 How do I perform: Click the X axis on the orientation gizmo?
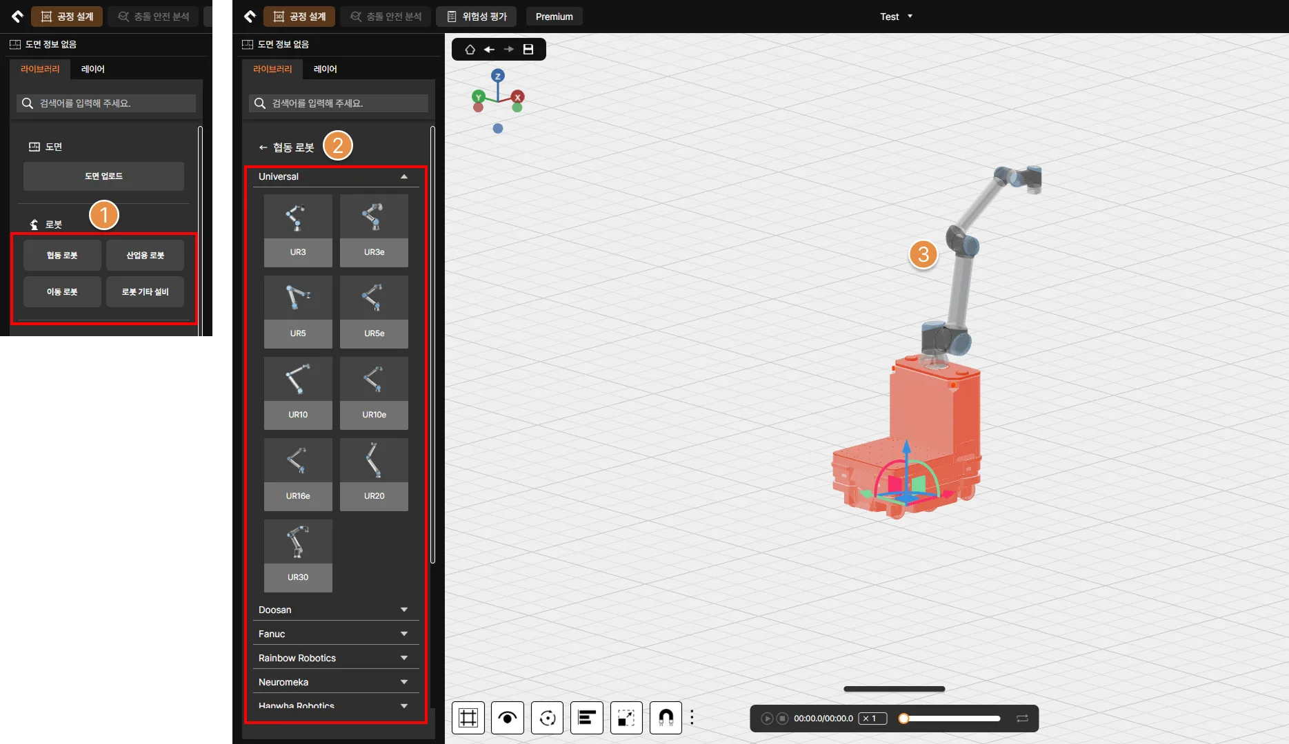pos(518,97)
